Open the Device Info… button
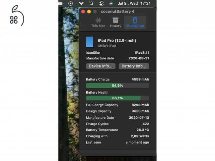The height and width of the screenshot is (161, 215). point(101,66)
